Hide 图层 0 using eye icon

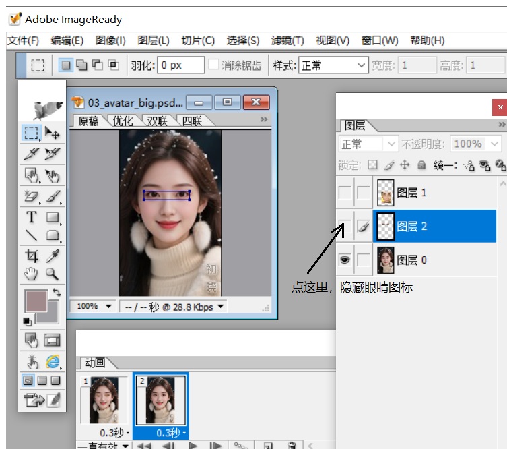pyautogui.click(x=345, y=260)
